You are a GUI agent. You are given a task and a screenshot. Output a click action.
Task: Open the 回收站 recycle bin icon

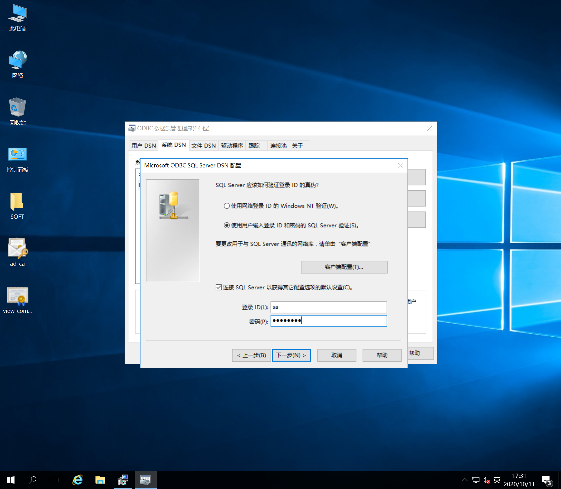pos(18,111)
